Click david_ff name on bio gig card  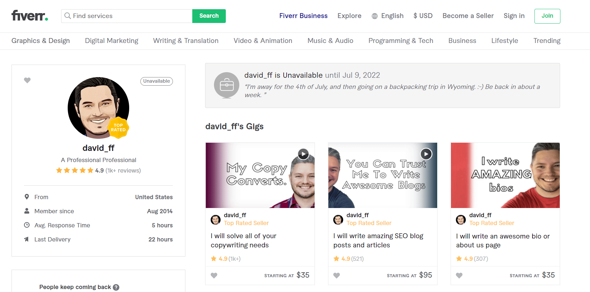click(x=480, y=215)
